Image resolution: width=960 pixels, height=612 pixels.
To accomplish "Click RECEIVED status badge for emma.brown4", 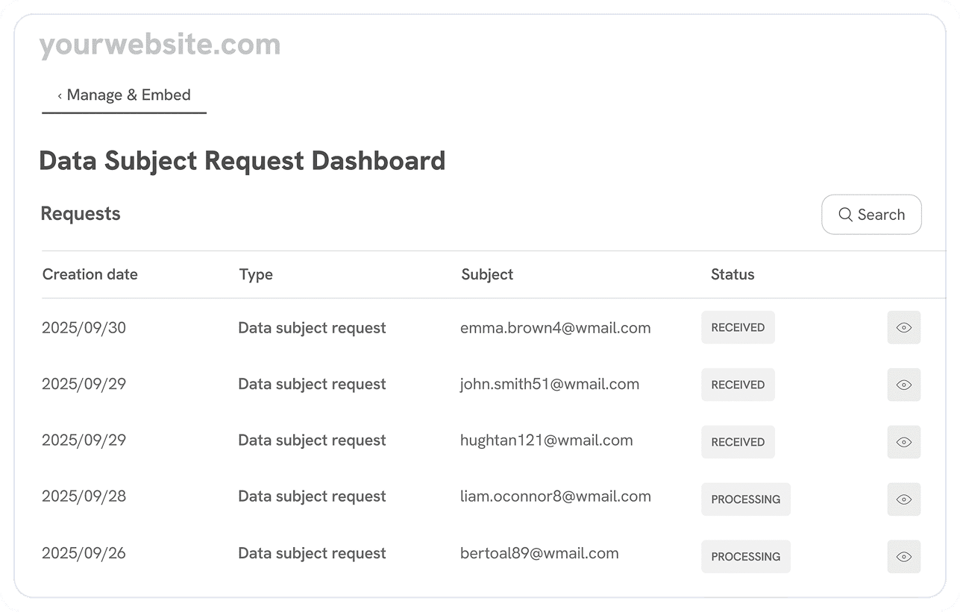I will coord(738,327).
